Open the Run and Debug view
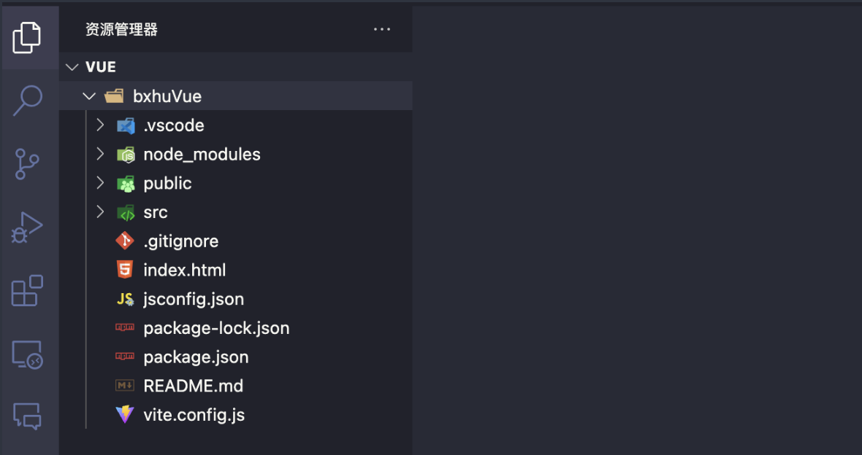Viewport: 862px width, 455px height. pos(28,227)
